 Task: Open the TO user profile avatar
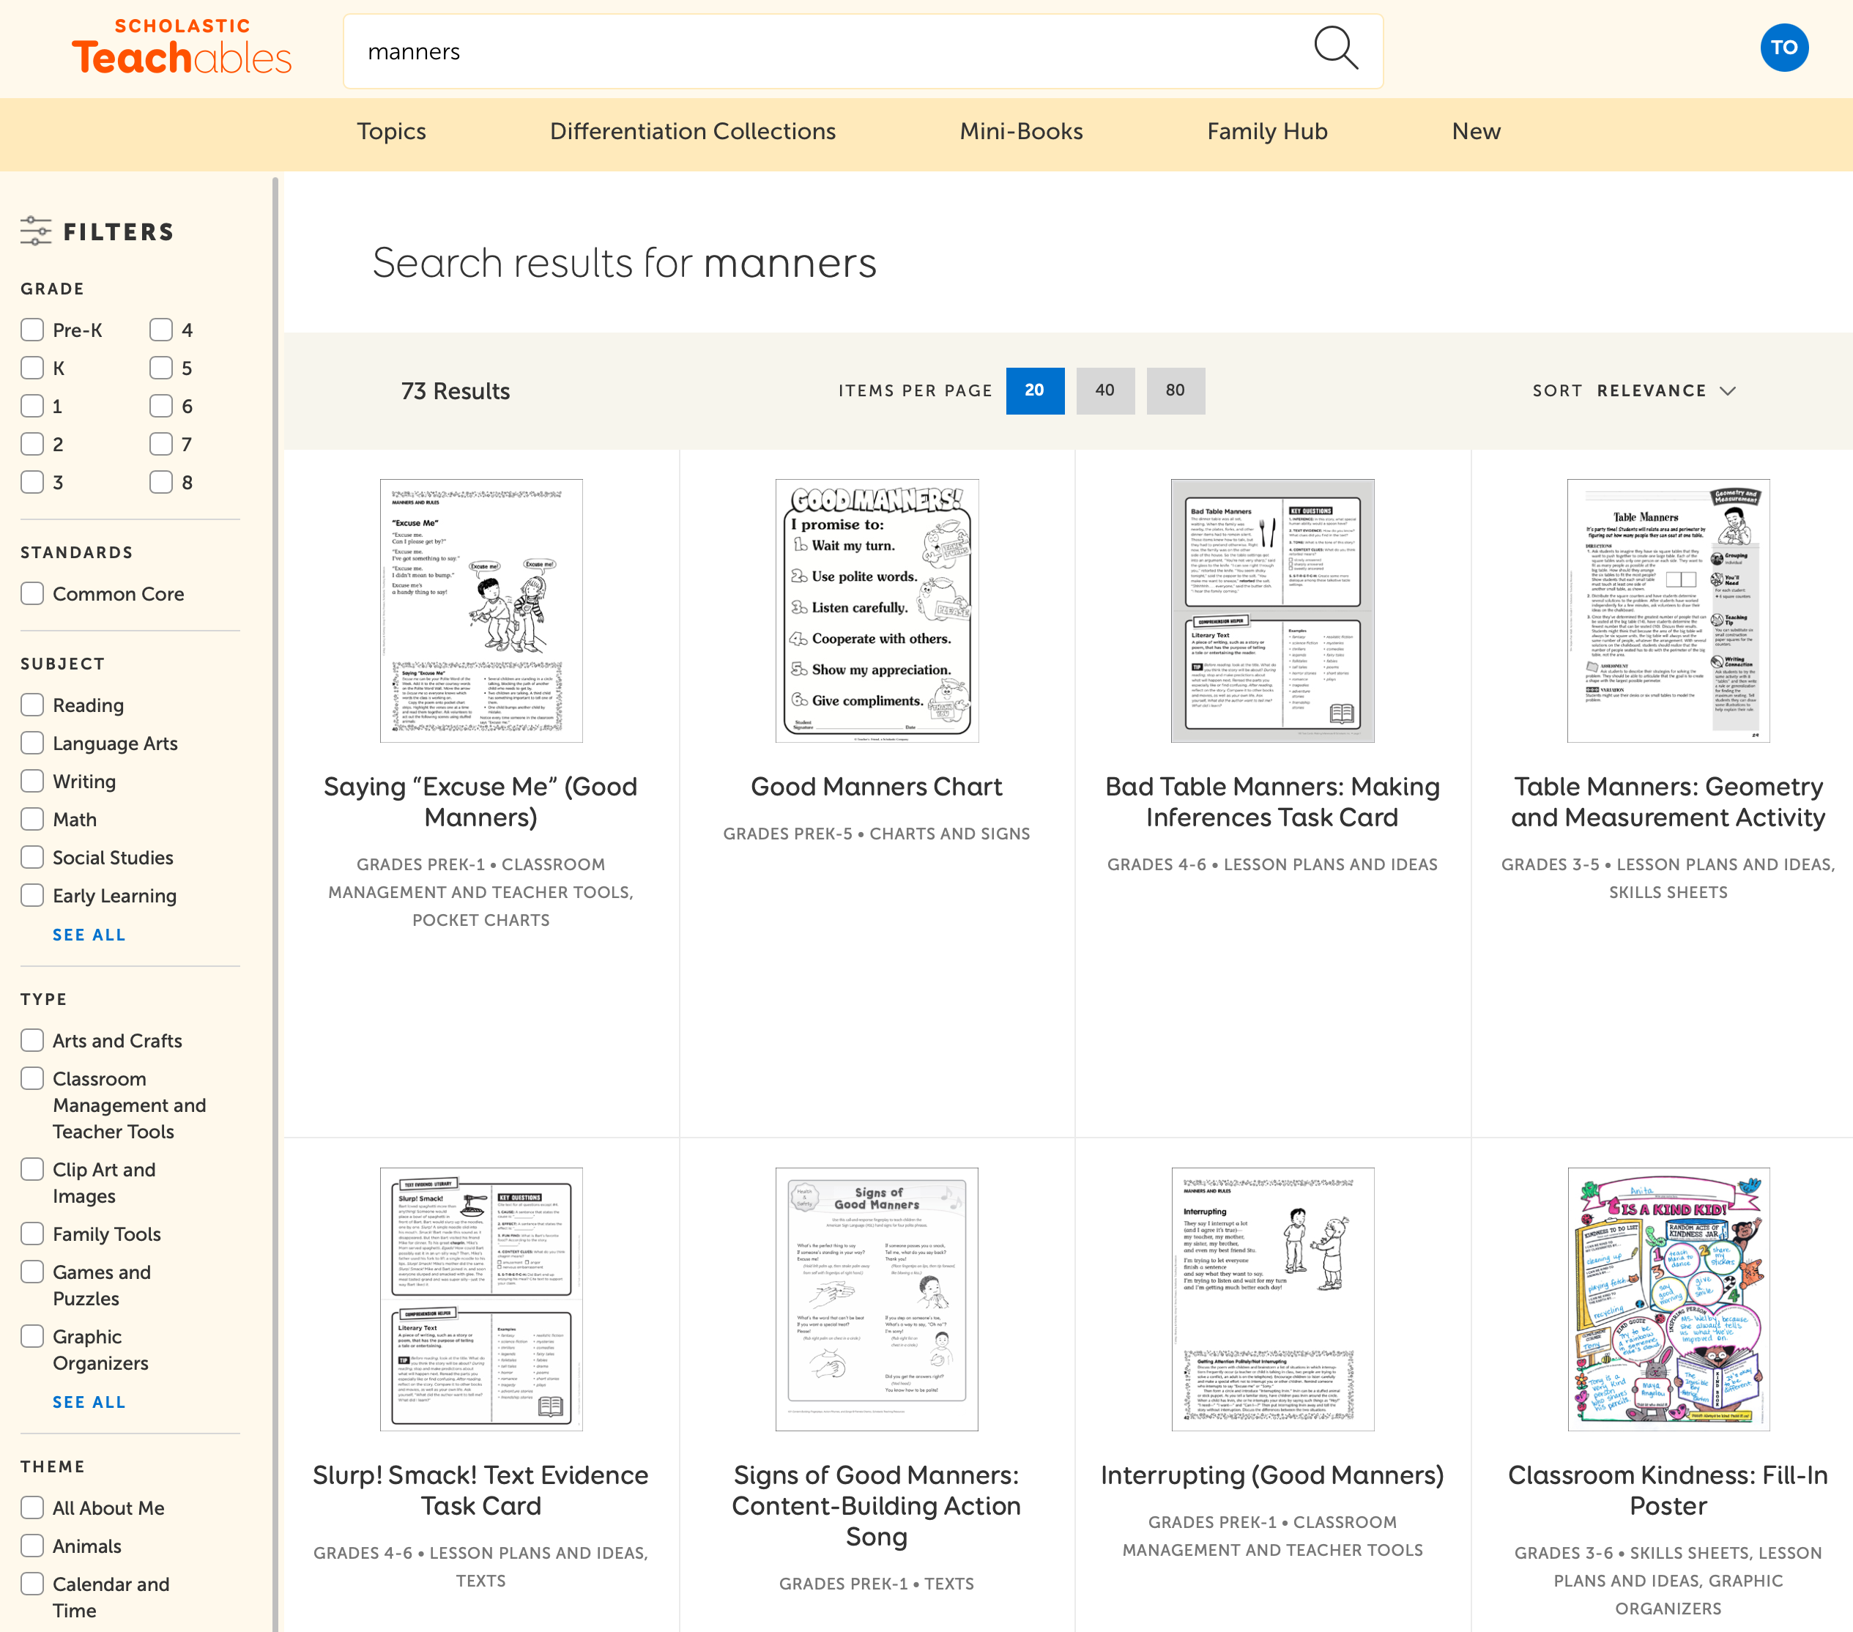pos(1783,48)
